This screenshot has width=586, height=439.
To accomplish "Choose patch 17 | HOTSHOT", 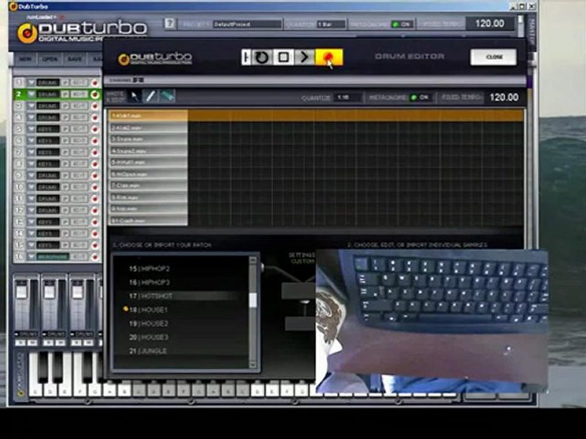I will 151,296.
